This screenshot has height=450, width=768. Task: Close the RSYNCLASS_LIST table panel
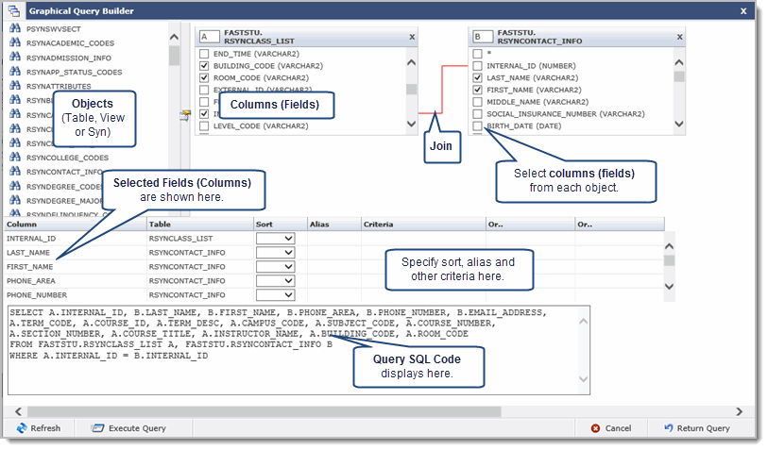pyautogui.click(x=412, y=37)
